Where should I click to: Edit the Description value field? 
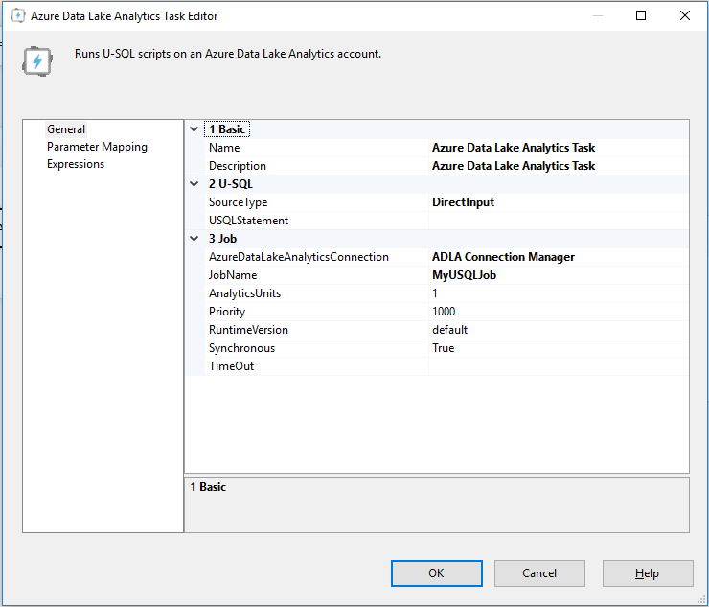[559, 166]
